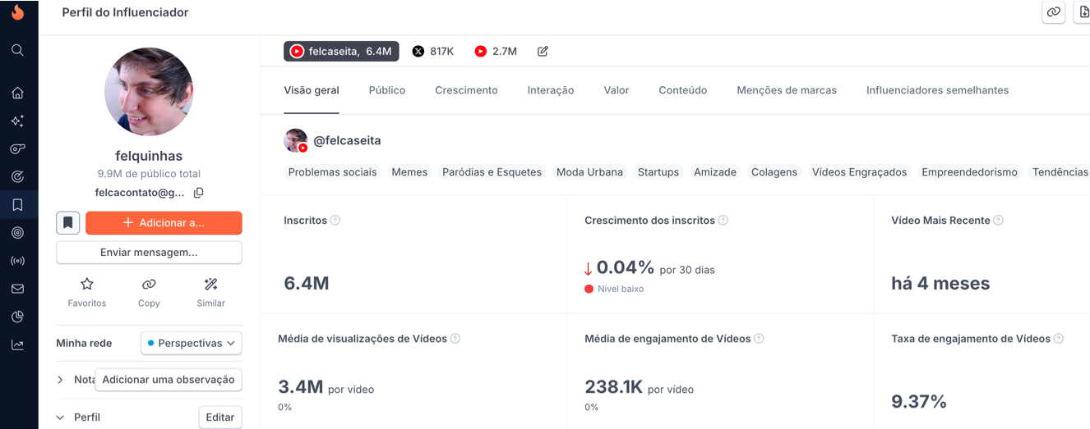1090x429 pixels.
Task: Open the mail icon in the left sidebar
Action: [17, 289]
